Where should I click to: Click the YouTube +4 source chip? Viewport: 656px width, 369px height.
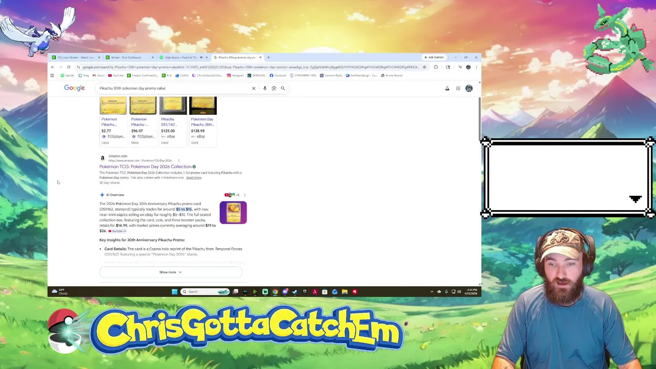coord(117,231)
